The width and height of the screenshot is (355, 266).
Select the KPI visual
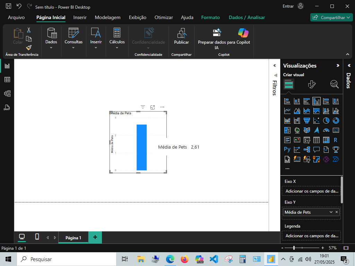click(297, 140)
